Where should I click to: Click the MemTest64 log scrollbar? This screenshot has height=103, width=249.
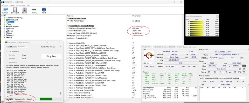coord(60,93)
